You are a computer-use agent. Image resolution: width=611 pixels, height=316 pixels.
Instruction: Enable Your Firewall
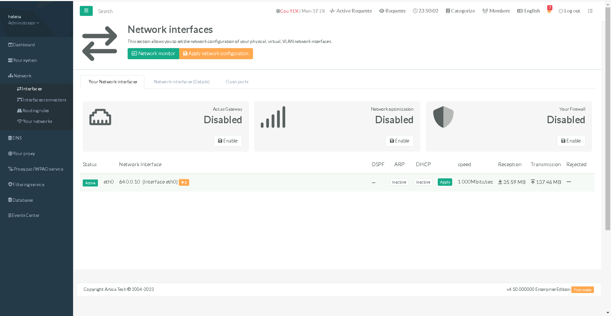pos(571,141)
